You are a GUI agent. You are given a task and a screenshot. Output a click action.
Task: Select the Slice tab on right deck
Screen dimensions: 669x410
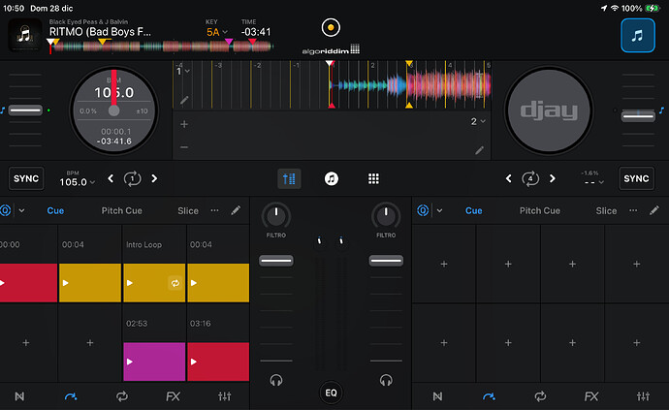[606, 210]
